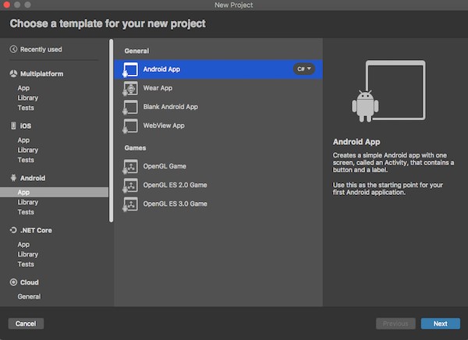This screenshot has height=340, width=468.
Task: Open the C# language dropdown
Action: 304,69
